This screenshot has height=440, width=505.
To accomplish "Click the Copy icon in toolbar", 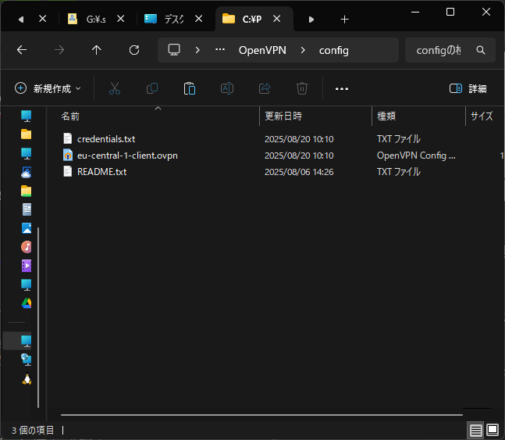I will click(x=152, y=88).
